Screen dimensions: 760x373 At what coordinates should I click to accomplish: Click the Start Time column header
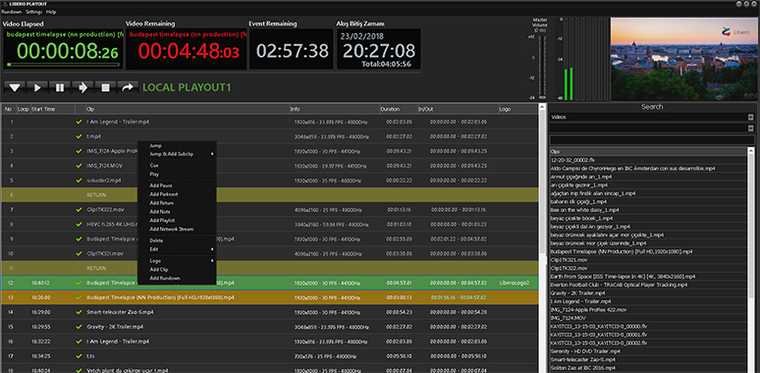pos(52,110)
